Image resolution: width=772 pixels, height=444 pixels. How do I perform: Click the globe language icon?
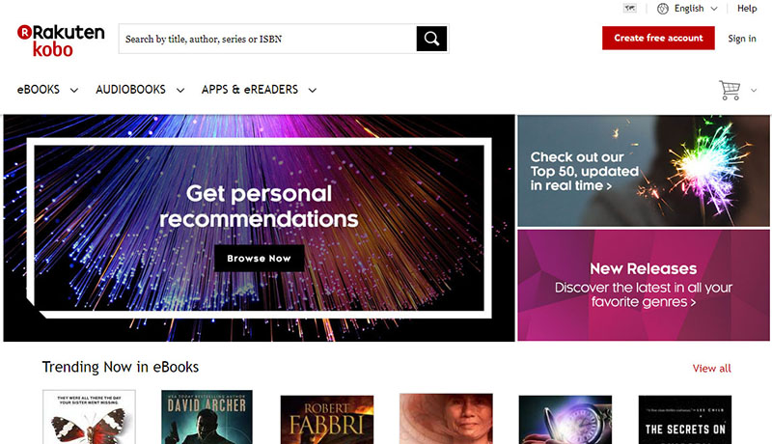[662, 9]
